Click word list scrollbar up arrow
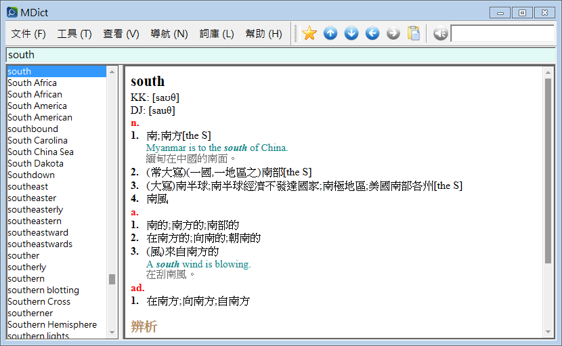The image size is (562, 346). pyautogui.click(x=112, y=72)
